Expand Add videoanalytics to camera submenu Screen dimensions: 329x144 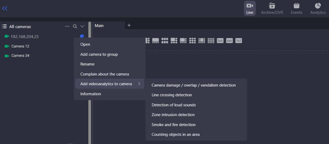[110, 84]
